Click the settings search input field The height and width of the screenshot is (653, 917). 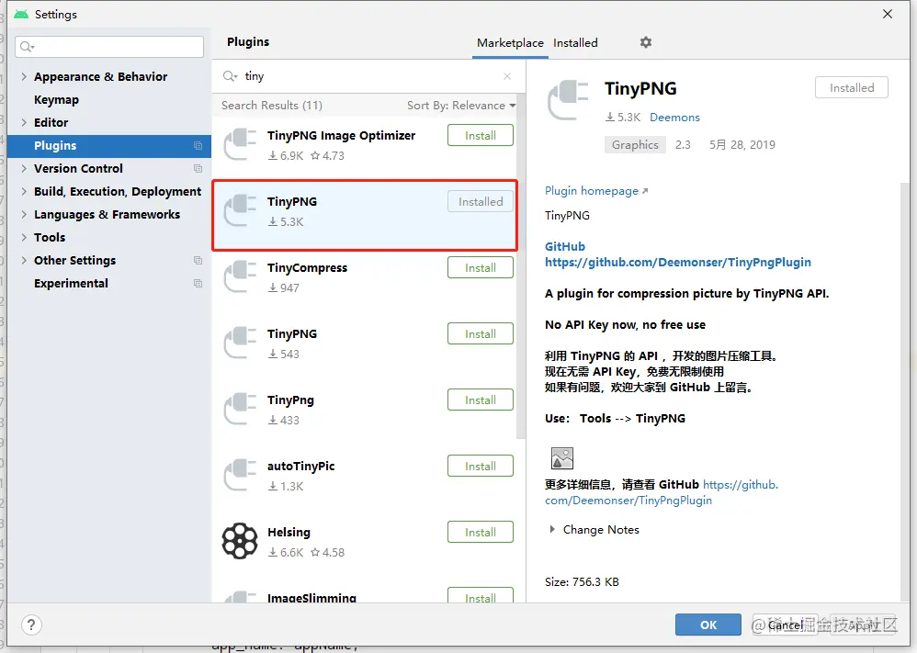tap(109, 47)
